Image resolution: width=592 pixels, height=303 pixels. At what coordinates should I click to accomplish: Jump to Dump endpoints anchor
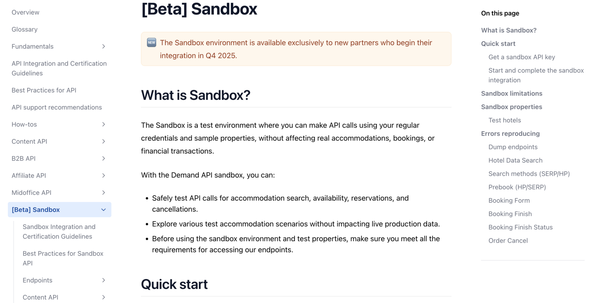point(513,147)
